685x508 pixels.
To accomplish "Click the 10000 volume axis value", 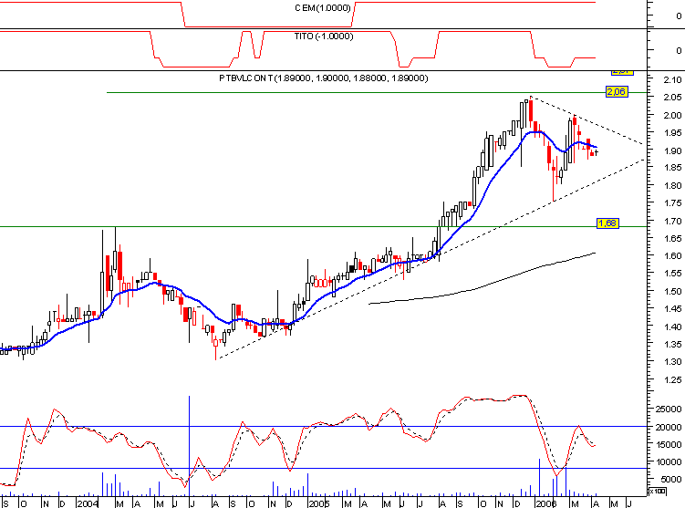I will [669, 462].
